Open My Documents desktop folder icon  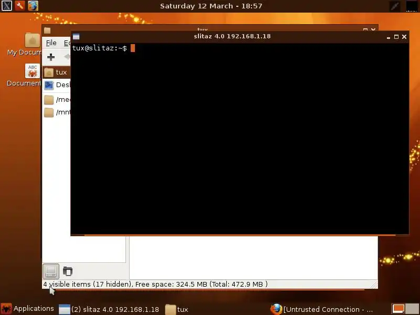point(33,40)
